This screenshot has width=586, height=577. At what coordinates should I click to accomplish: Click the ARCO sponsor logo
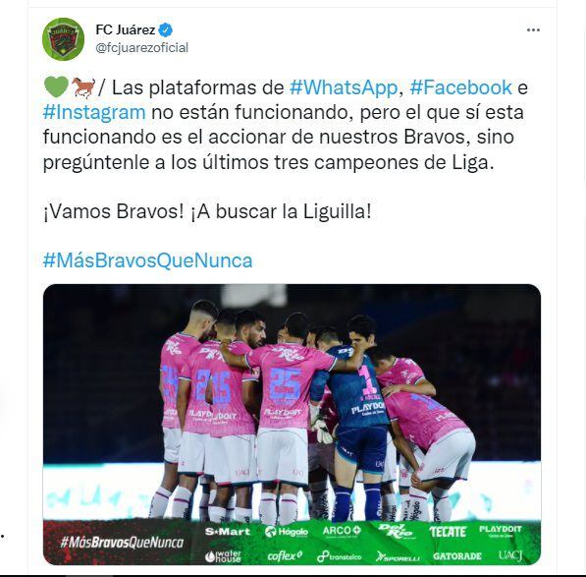[342, 531]
